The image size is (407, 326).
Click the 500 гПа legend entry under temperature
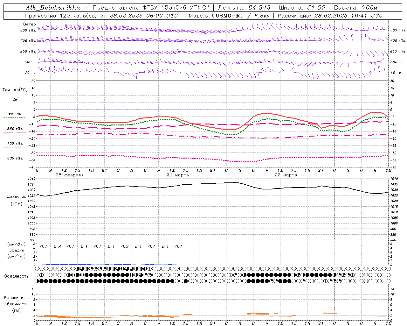pos(15,158)
